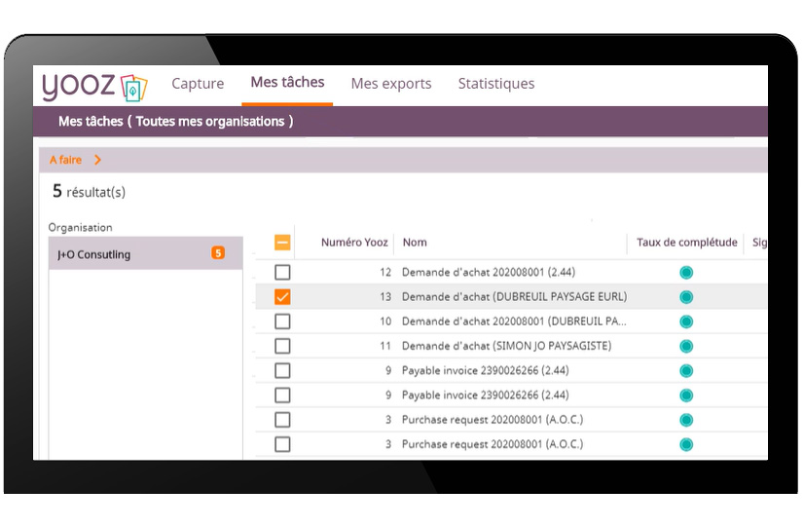Image resolution: width=804 pixels, height=527 pixels.
Task: Switch to Mes exports tab
Action: click(x=390, y=84)
